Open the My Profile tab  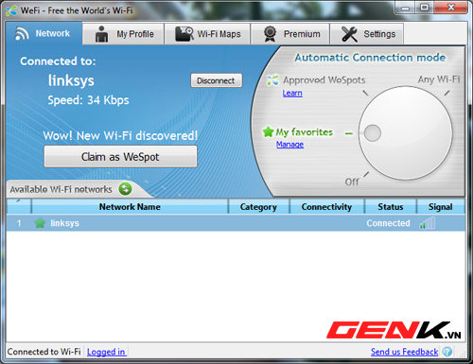tap(123, 34)
